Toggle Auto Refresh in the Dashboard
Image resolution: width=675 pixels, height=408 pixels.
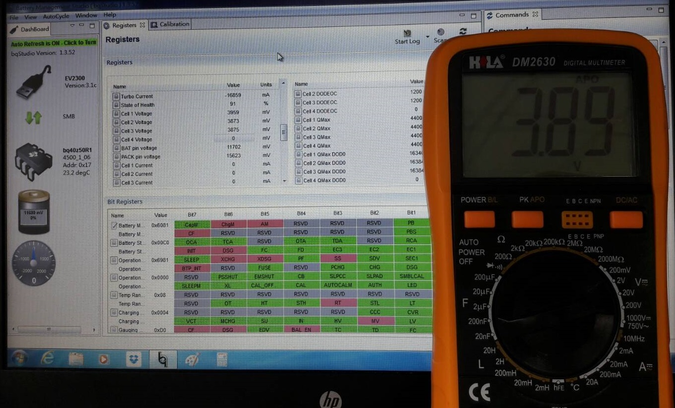point(54,43)
